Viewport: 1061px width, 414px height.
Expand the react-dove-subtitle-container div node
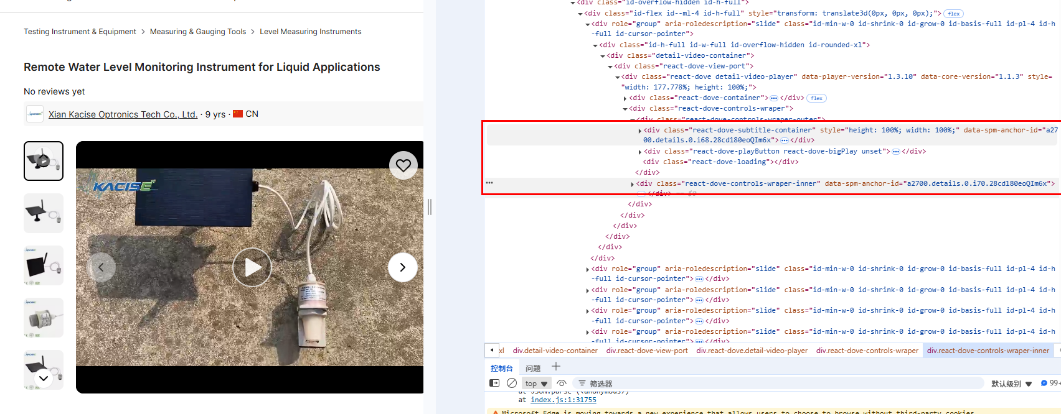tap(640, 131)
